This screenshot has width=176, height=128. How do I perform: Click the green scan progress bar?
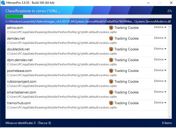pyautogui.click(x=89, y=16)
